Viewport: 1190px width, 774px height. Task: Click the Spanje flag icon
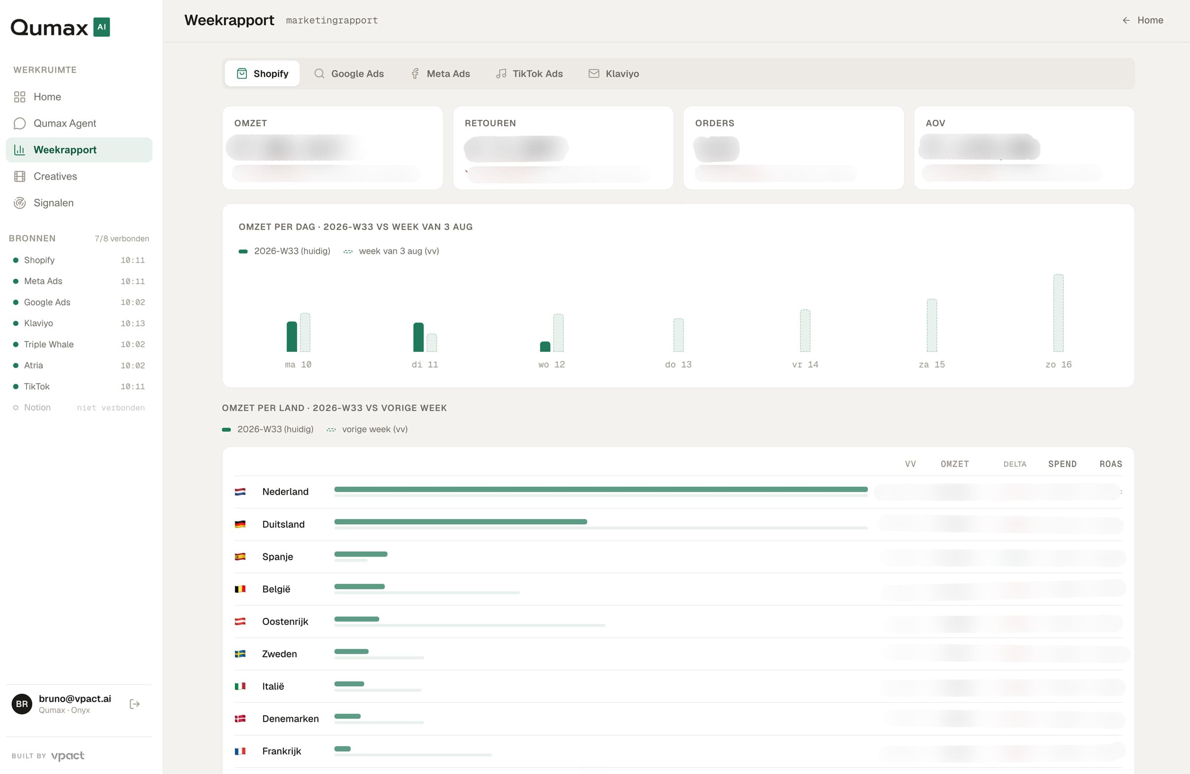click(240, 557)
